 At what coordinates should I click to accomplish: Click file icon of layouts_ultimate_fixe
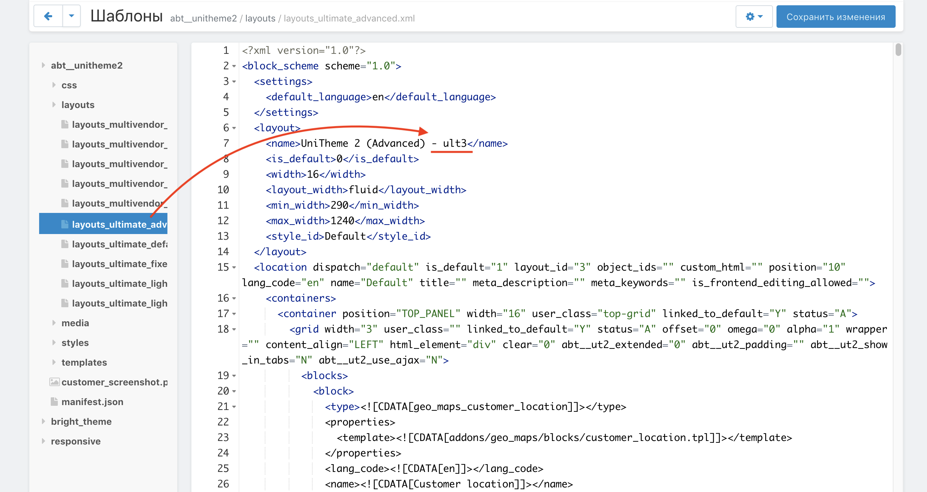(65, 264)
